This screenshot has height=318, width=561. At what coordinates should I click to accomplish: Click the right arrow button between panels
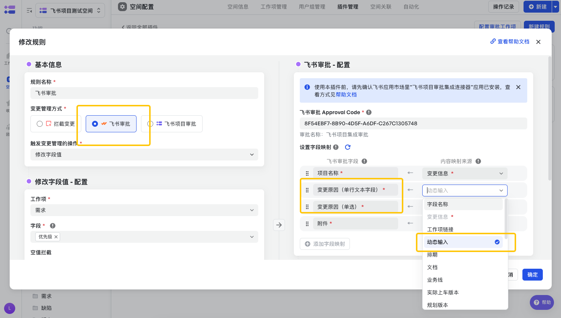click(279, 225)
